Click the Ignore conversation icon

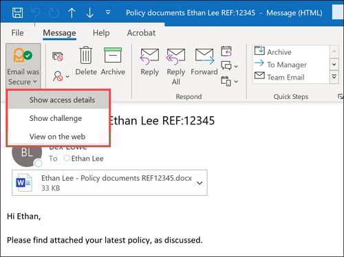coord(58,56)
